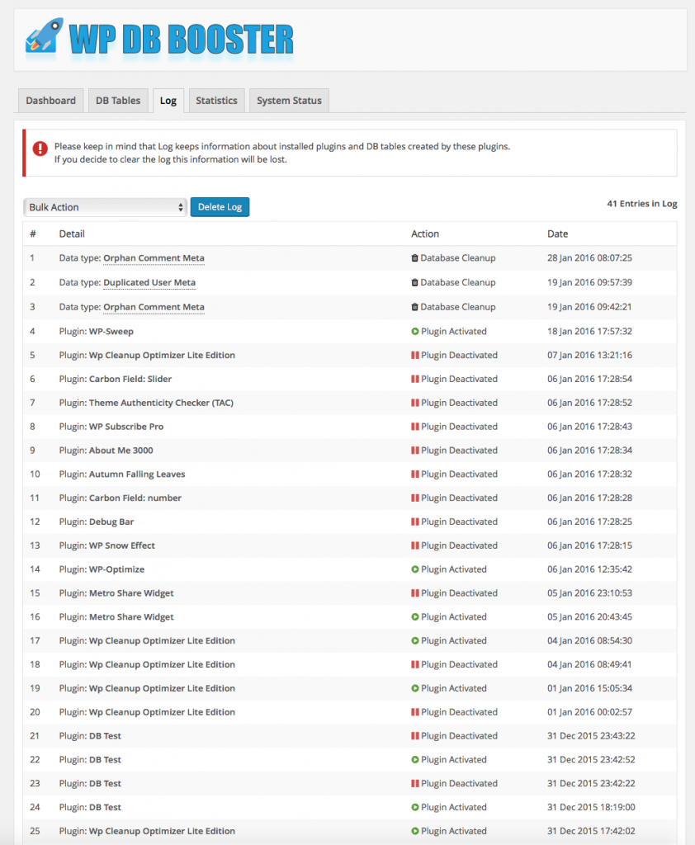This screenshot has width=695, height=845.
Task: Click the Delete Log button
Action: click(x=220, y=207)
